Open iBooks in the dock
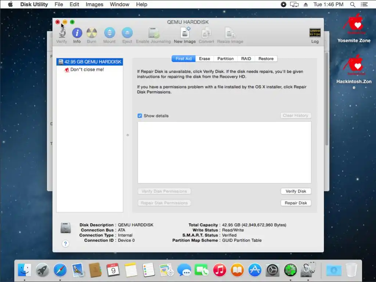376x282 pixels. click(237, 270)
